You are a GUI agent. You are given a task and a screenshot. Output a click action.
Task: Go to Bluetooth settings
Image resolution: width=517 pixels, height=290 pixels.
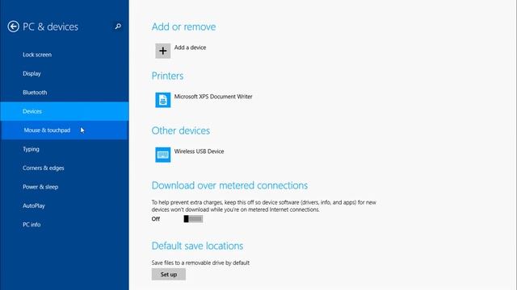click(x=65, y=93)
